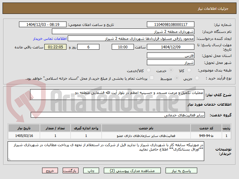This screenshot has width=239, height=179.
Task: Click the شرح کلی نیاز description textarea
Action: [117, 95]
